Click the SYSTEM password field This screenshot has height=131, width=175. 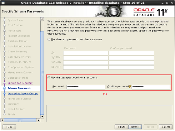coord(86,58)
